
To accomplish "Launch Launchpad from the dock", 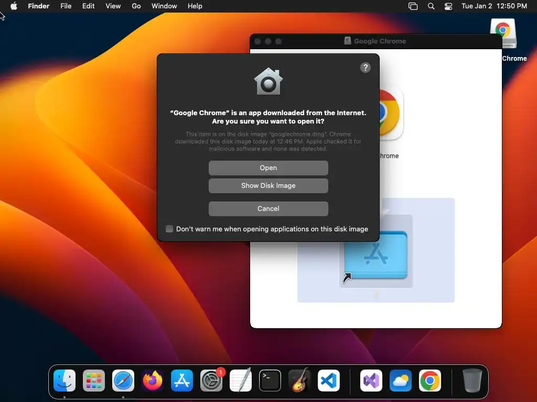I will (x=94, y=381).
